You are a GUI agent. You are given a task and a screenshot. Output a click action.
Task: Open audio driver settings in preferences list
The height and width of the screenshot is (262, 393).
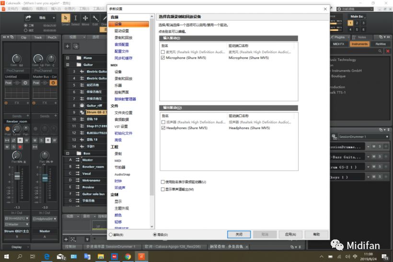121,31
